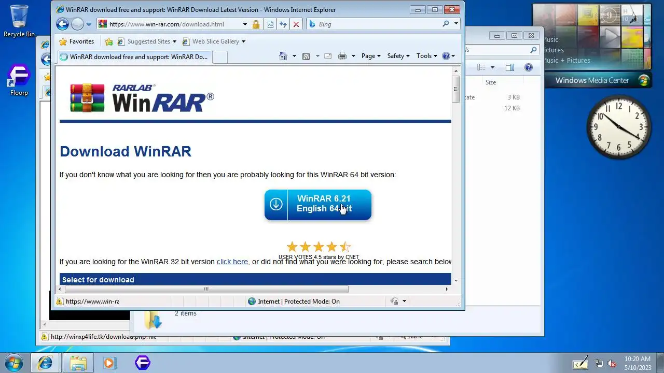Toggle preview pane icon in Explorer window
This screenshot has height=373, width=664.
coord(510,67)
